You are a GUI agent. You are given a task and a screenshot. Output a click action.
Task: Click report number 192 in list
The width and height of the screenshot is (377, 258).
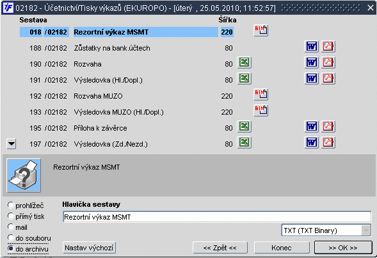36,96
